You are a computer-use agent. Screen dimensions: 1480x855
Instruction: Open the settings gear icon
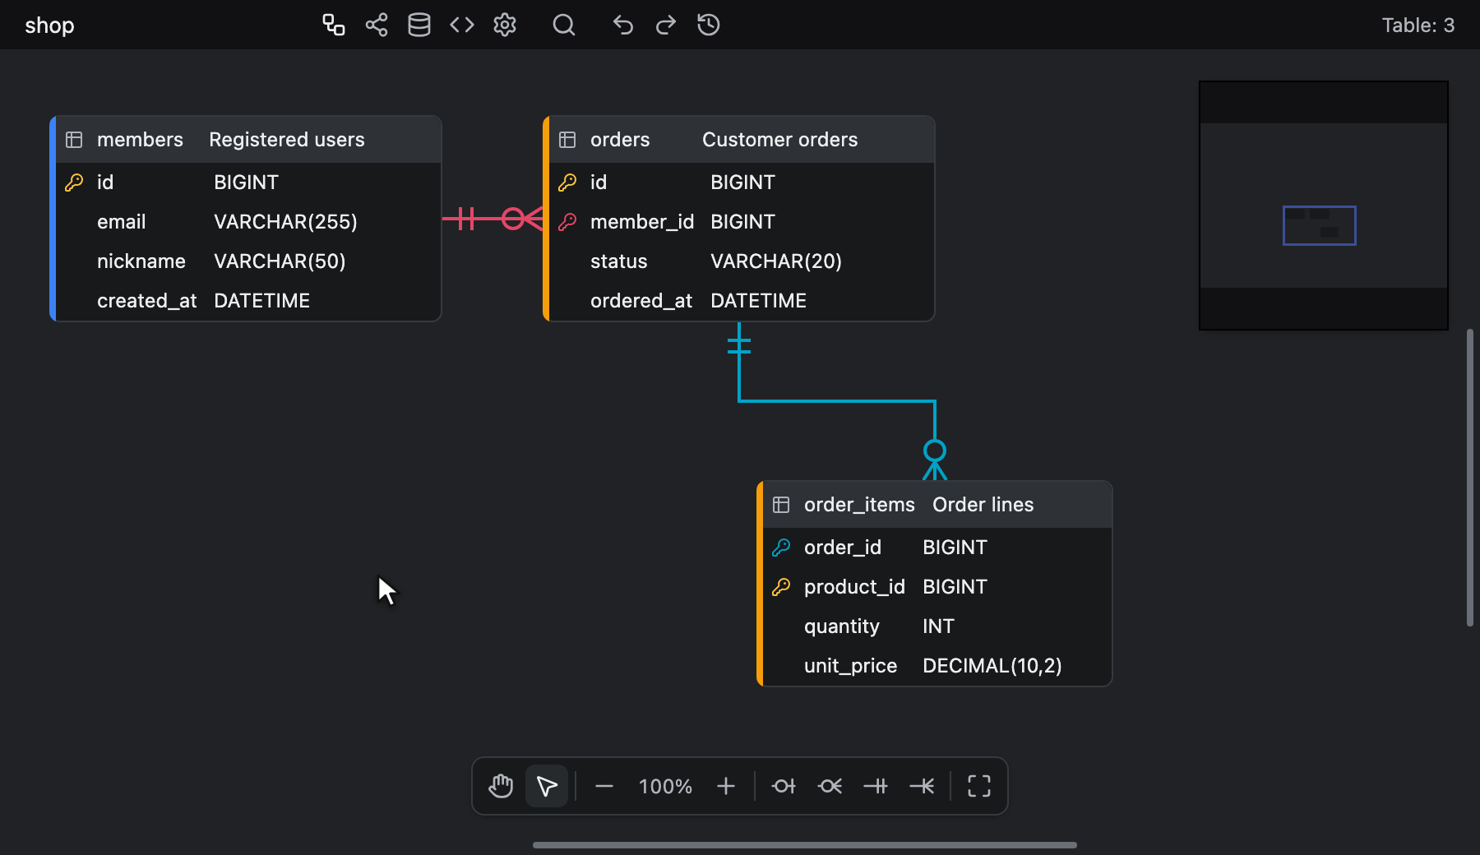(x=505, y=25)
